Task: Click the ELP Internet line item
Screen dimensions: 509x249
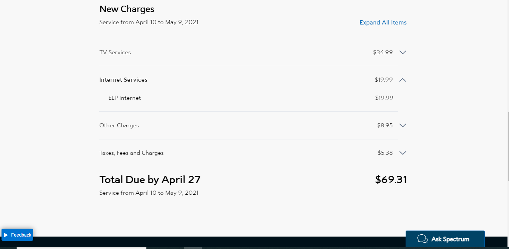Action: coord(125,98)
